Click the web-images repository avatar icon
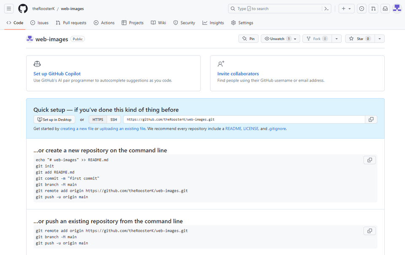The height and width of the screenshot is (255, 405). pos(30,39)
